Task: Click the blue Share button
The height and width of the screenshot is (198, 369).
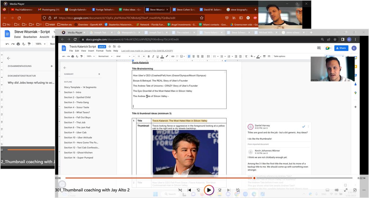Action: pos(341,48)
